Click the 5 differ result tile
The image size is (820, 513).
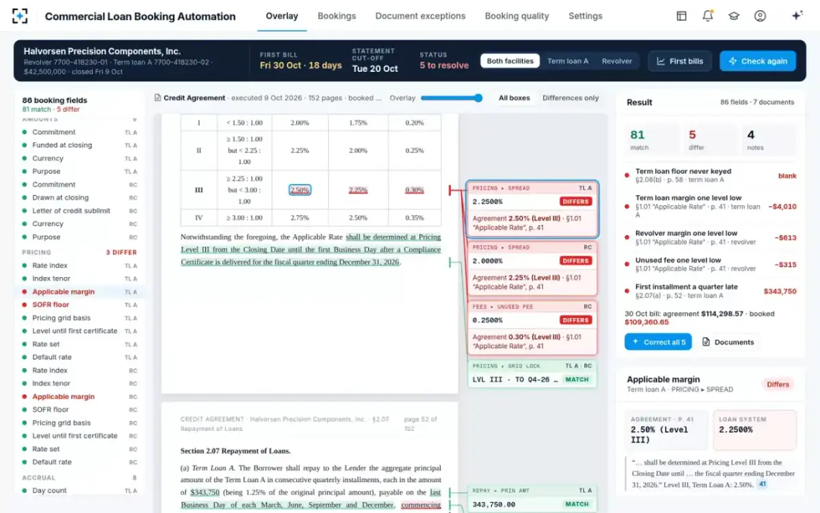coord(710,140)
